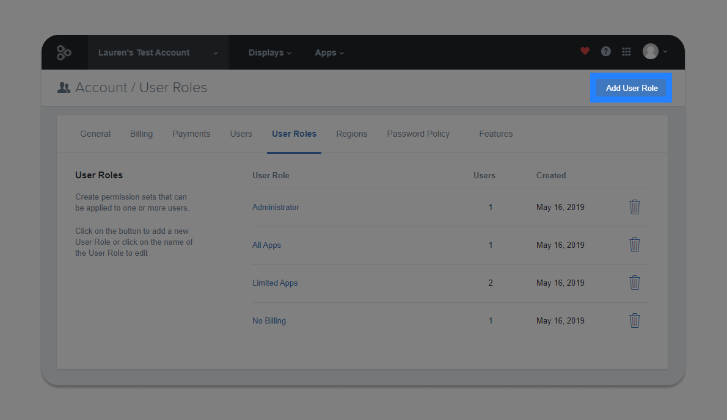This screenshot has width=727, height=420.
Task: Open the Features tab
Action: pyautogui.click(x=495, y=134)
